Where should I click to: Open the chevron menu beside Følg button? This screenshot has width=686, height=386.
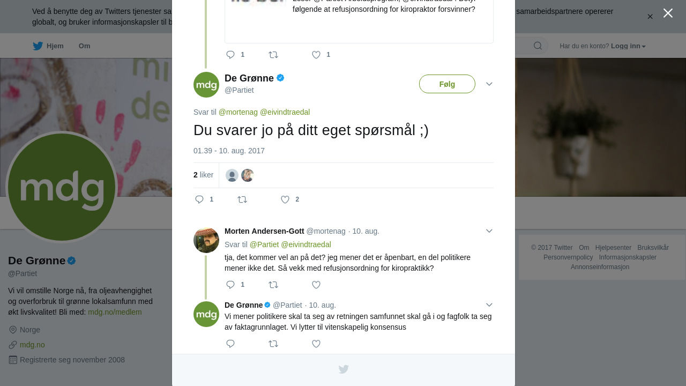(489, 84)
